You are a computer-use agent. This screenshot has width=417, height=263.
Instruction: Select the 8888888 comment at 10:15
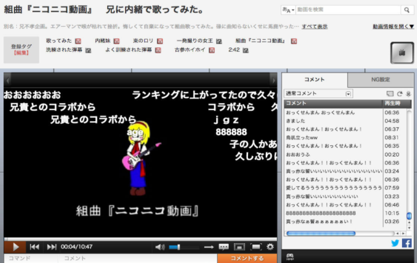click(321, 213)
